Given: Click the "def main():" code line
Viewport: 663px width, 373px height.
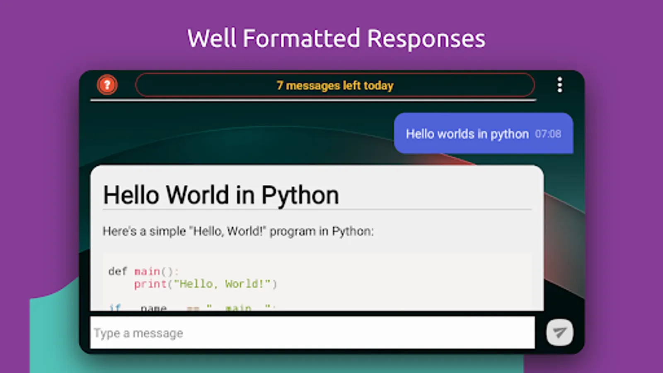Looking at the screenshot, I should click(x=143, y=271).
